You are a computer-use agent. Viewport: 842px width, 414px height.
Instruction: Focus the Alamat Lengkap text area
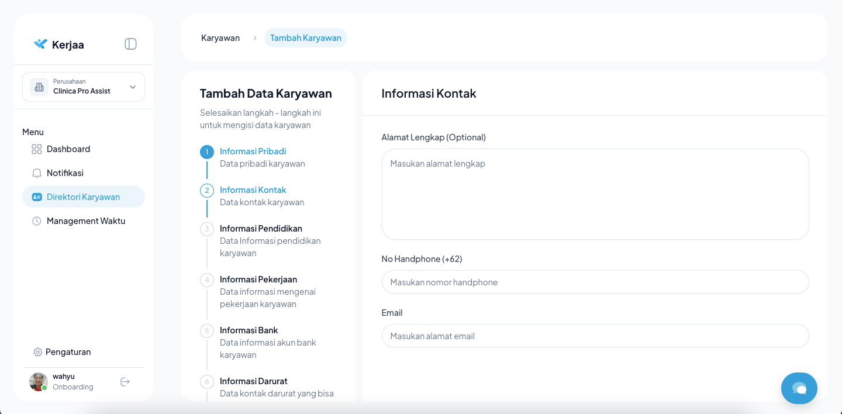(595, 194)
